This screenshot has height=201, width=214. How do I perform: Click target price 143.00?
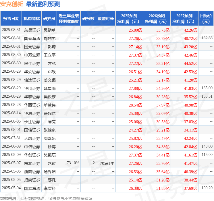[207, 146]
